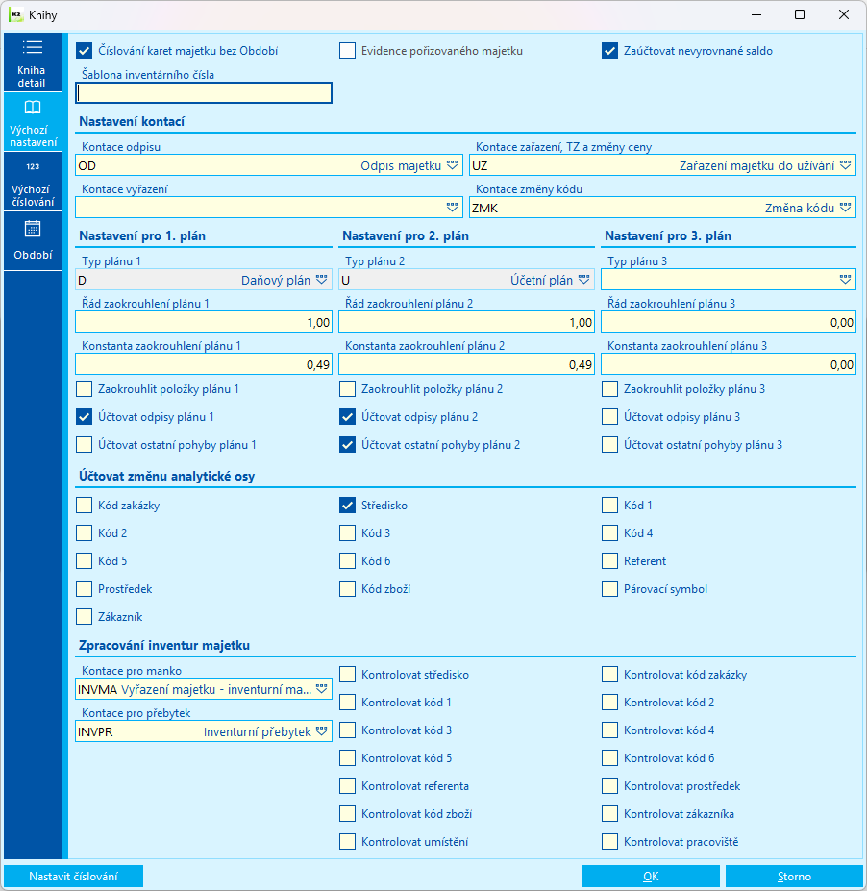Enable Kontrolovat referenta checkbox

347,786
